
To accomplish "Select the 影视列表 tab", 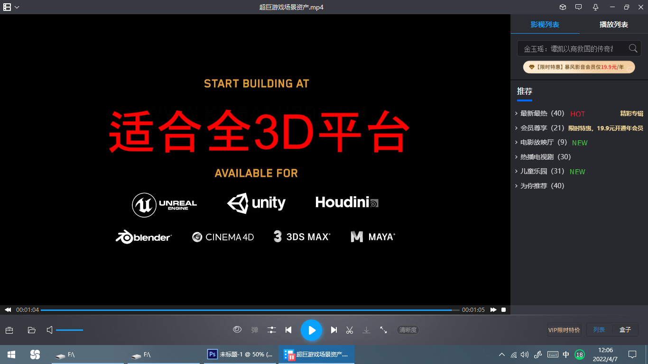I will 545,24.
